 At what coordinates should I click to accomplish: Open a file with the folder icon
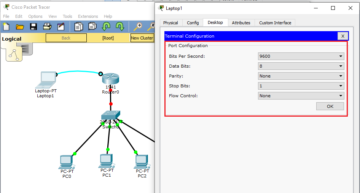coord(20,26)
